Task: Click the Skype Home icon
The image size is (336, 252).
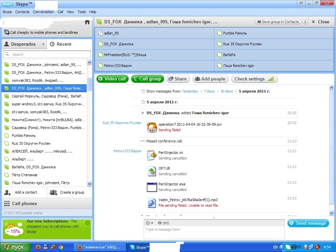Action: 87,22
